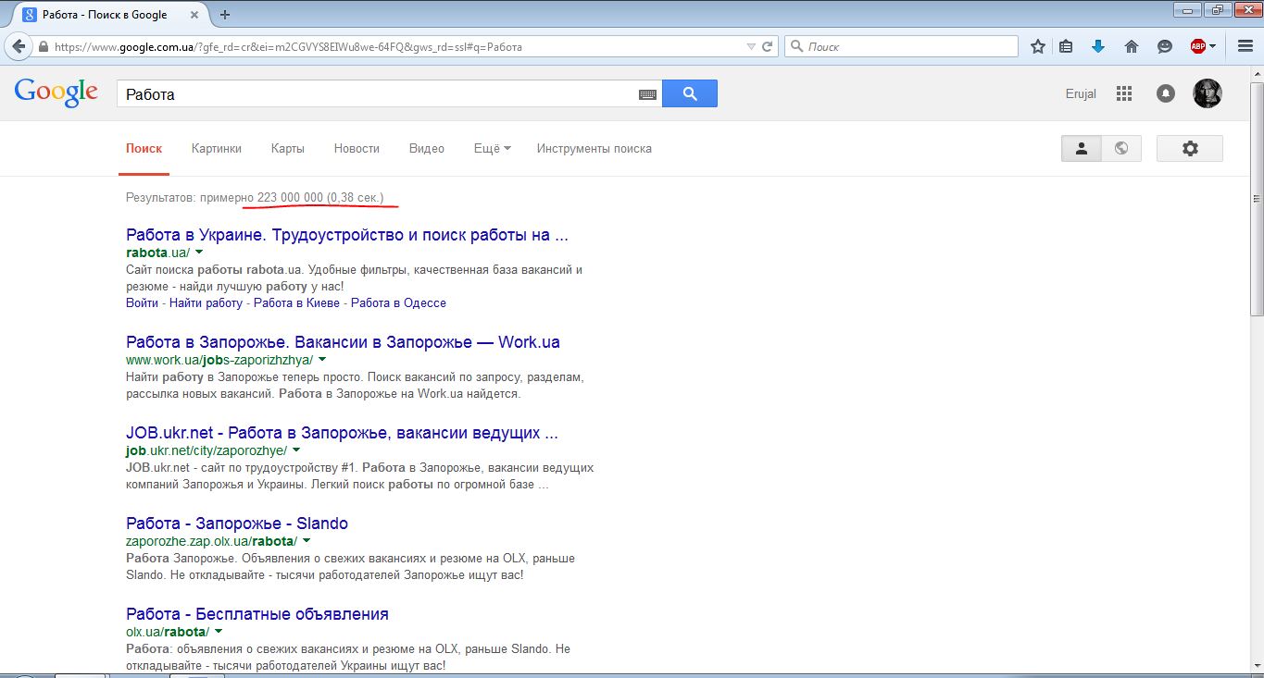Select the 'Поиск' tab
1264x678 pixels.
tap(144, 148)
